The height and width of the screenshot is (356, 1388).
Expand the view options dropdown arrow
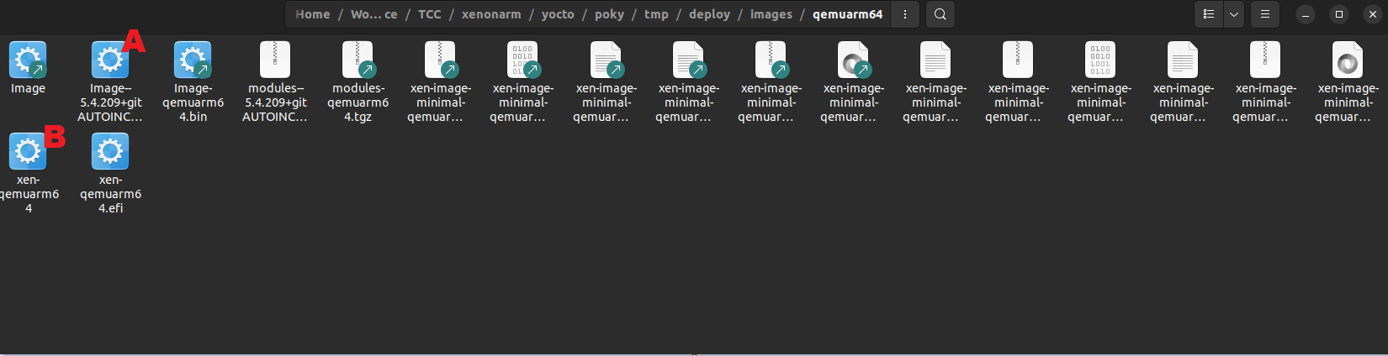coord(1234,14)
